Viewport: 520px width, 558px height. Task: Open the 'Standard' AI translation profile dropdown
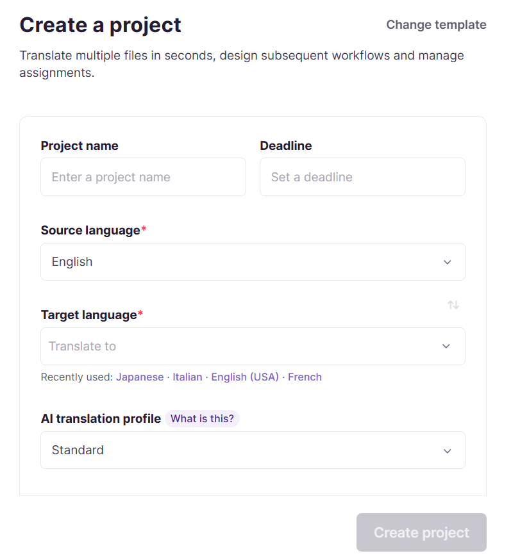click(x=253, y=450)
